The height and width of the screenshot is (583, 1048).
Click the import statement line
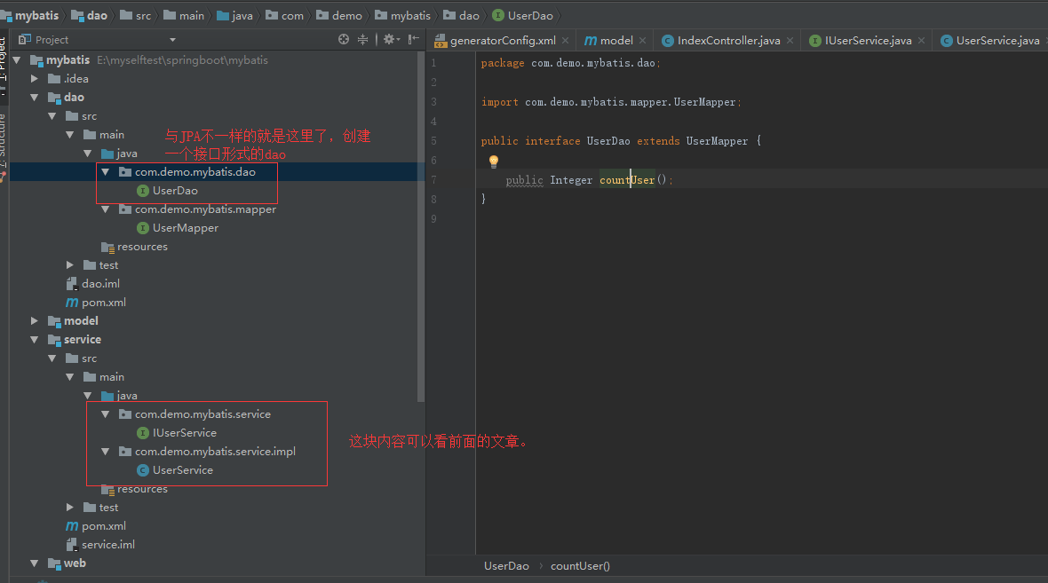point(611,102)
